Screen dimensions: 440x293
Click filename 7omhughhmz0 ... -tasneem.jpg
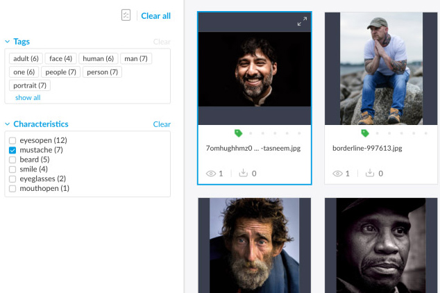(253, 148)
